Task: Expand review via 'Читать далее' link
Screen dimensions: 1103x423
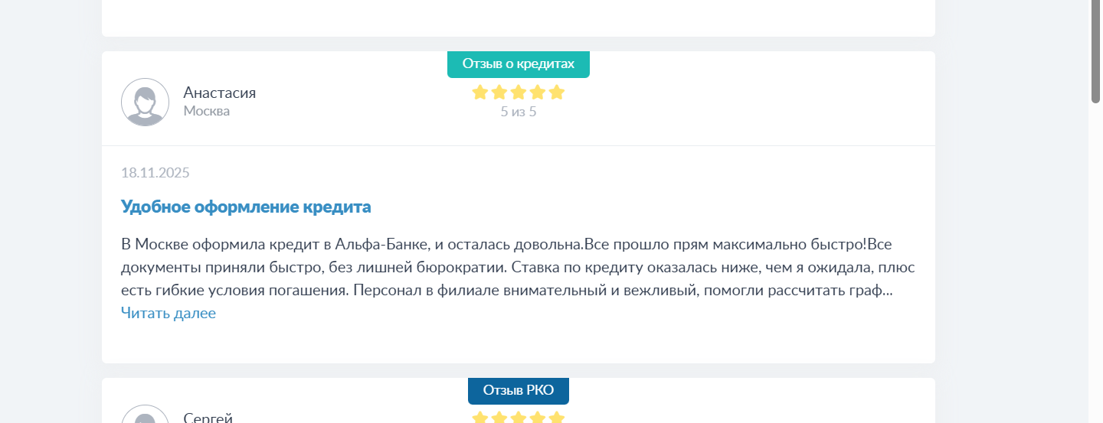Action: click(x=169, y=313)
